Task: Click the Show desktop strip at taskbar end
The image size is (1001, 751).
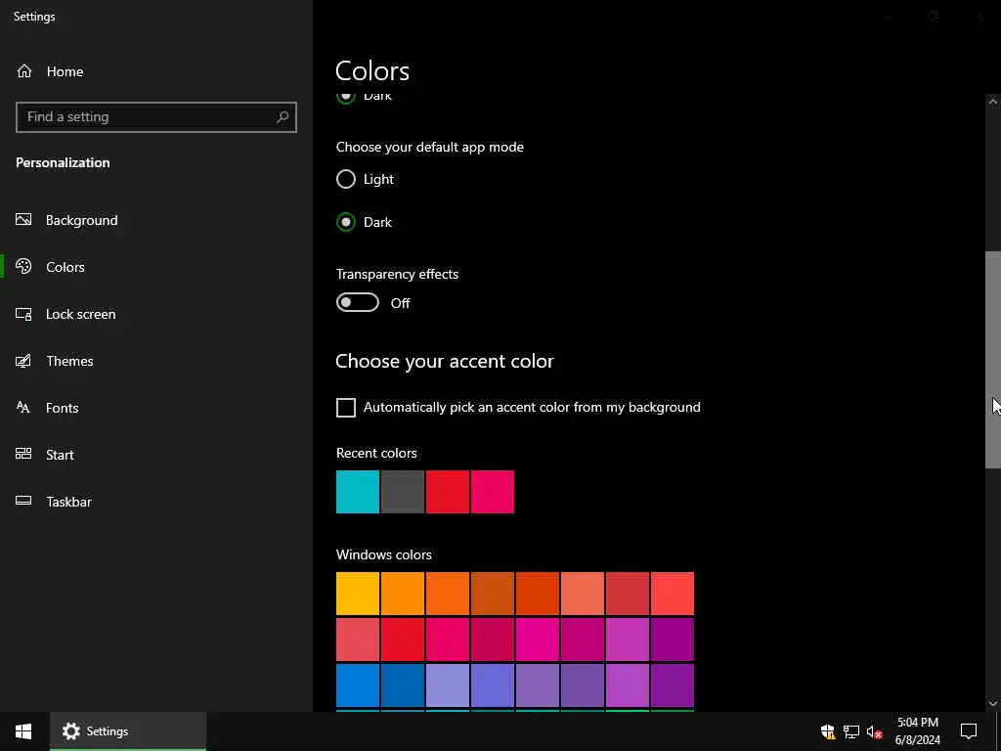Action: point(998,731)
